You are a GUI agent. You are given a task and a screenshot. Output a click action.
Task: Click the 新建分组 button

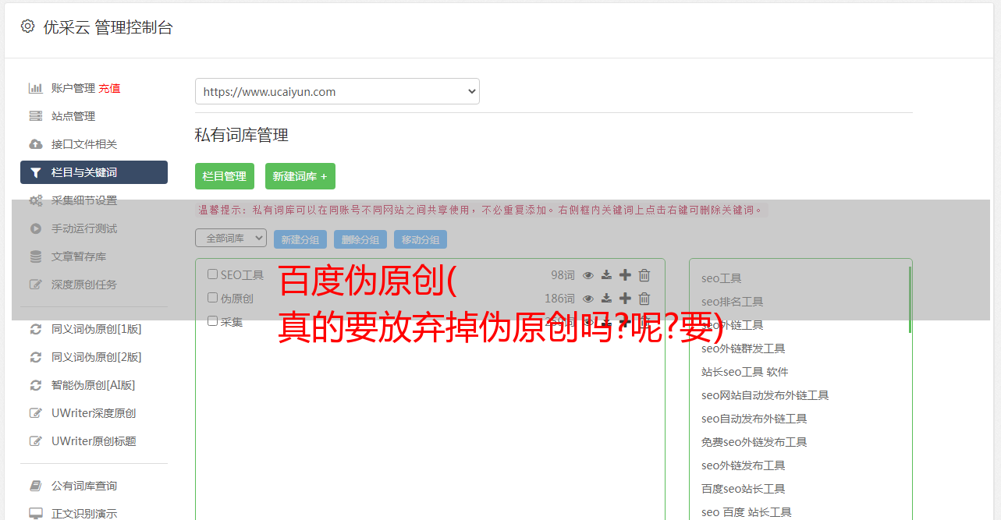point(300,239)
